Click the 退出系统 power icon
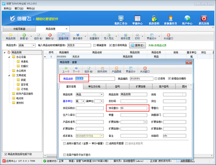The height and width of the screenshot is (165, 216). (x=204, y=18)
